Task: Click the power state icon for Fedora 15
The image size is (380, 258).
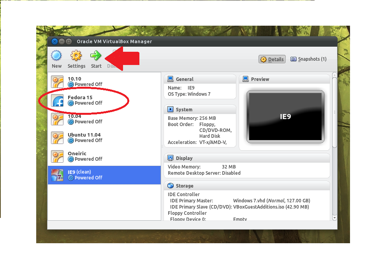Action: (71, 103)
